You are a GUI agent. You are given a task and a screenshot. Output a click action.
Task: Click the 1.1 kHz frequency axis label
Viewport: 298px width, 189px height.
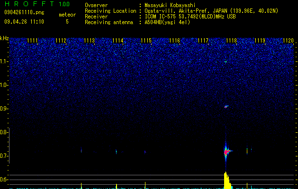[x=4, y=61]
